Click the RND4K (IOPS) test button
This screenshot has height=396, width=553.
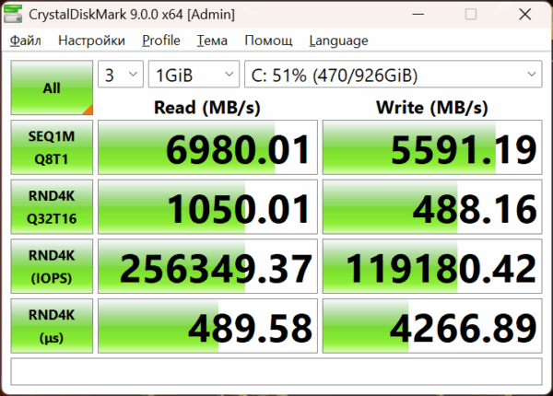coord(52,266)
